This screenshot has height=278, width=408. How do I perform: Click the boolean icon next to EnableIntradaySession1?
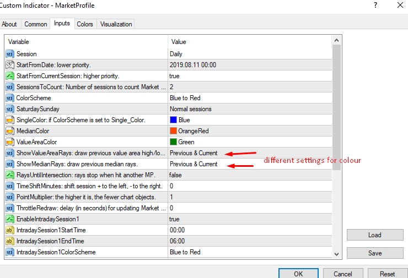[x=9, y=219]
